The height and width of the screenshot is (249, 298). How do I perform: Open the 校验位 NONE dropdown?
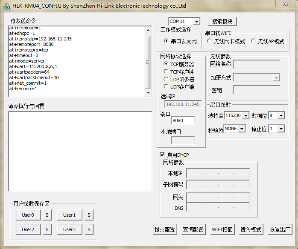[242, 129]
